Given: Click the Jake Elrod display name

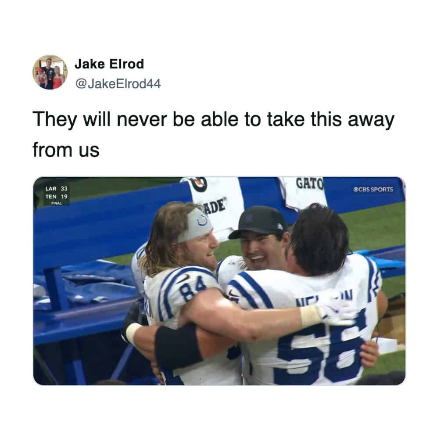Looking at the screenshot, I should (x=109, y=64).
